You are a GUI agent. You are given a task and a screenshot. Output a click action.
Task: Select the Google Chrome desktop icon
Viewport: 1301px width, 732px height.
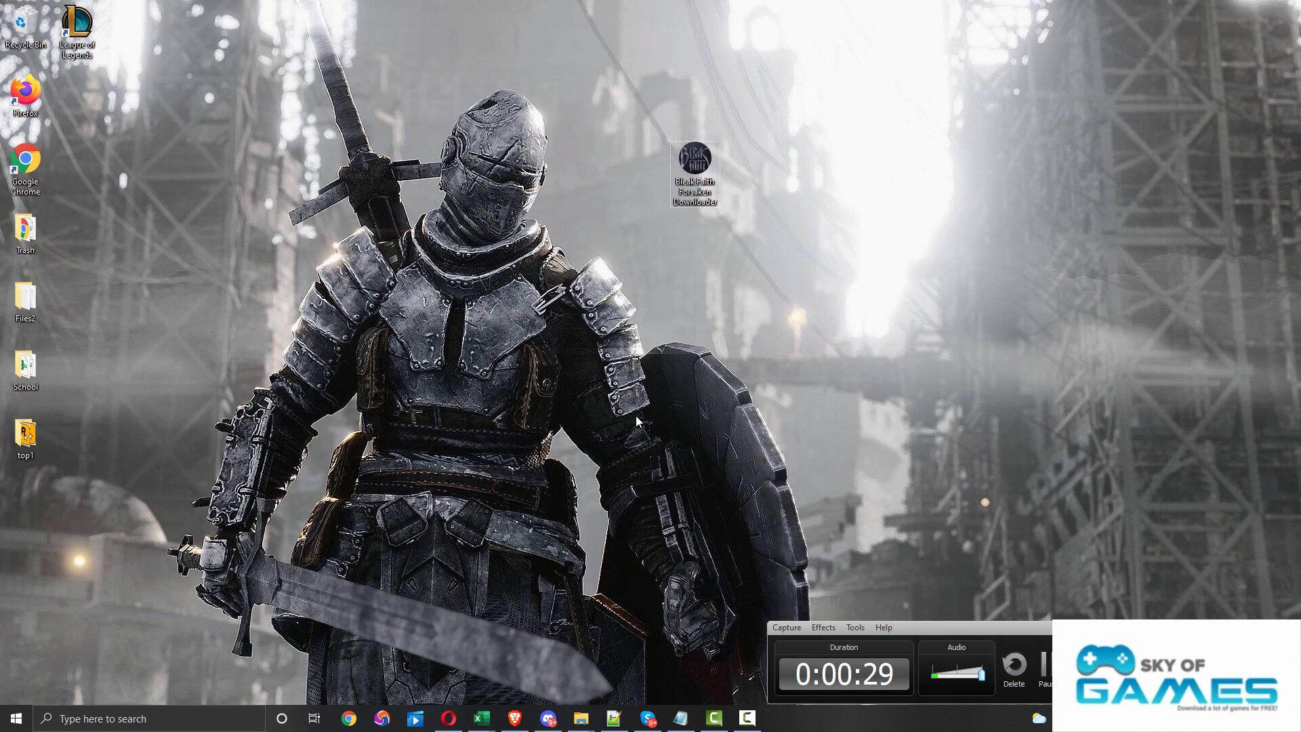pos(25,161)
